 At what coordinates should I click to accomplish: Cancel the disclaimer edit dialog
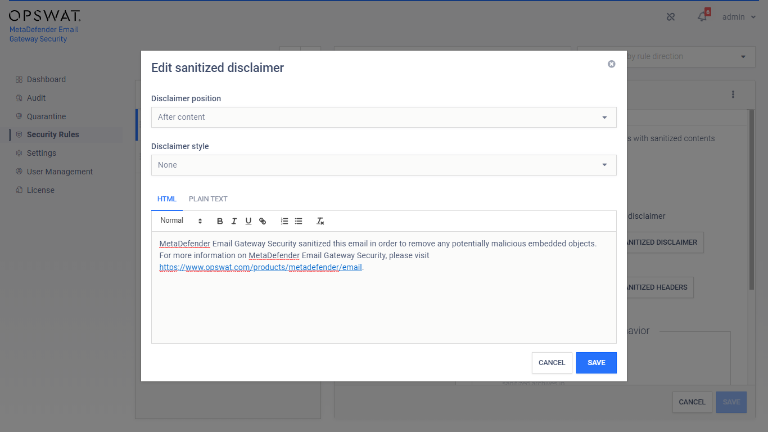(552, 363)
